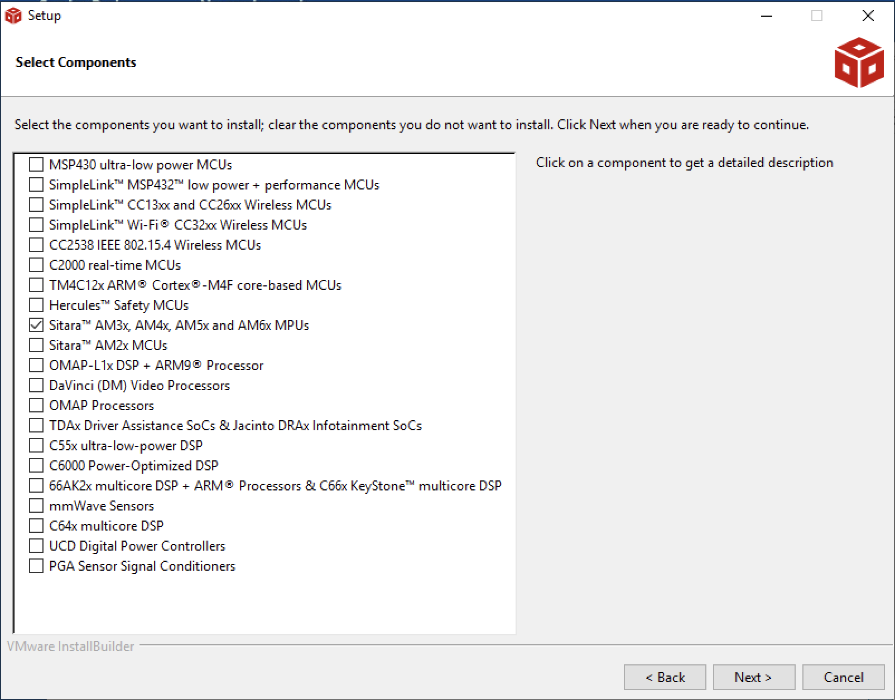Enable MSP430 ultra-low power MCUs

coord(35,164)
